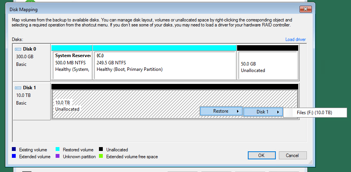Select the 50.0 GB Unallocated space
Image resolution: width=351 pixels, height=172 pixels.
tap(268, 65)
